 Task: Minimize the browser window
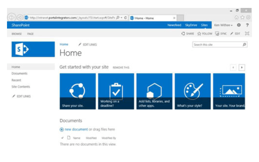tap(231, 11)
